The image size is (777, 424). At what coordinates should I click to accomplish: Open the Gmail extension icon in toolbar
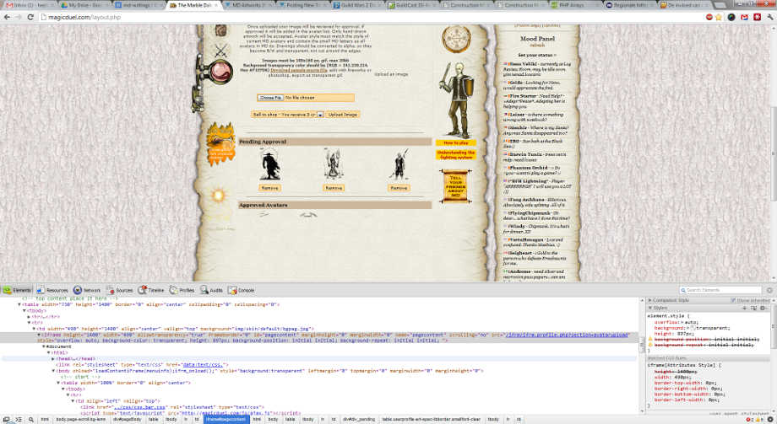[x=744, y=17]
